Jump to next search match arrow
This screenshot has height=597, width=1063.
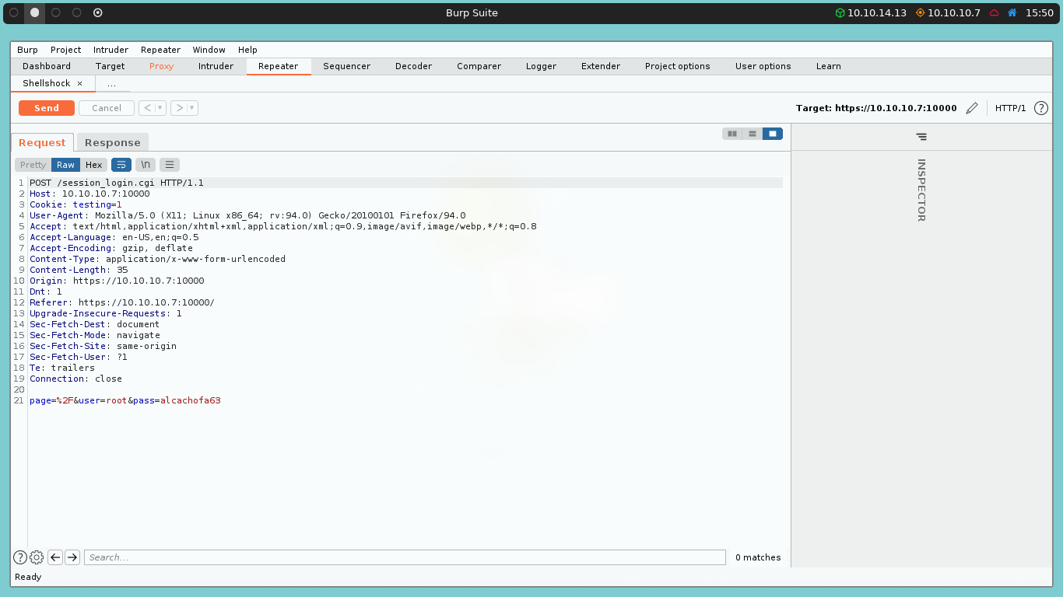tap(72, 557)
